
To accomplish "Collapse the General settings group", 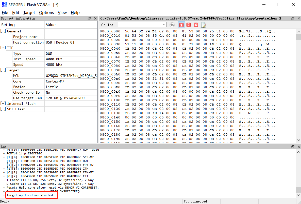I will (x=3, y=31).
